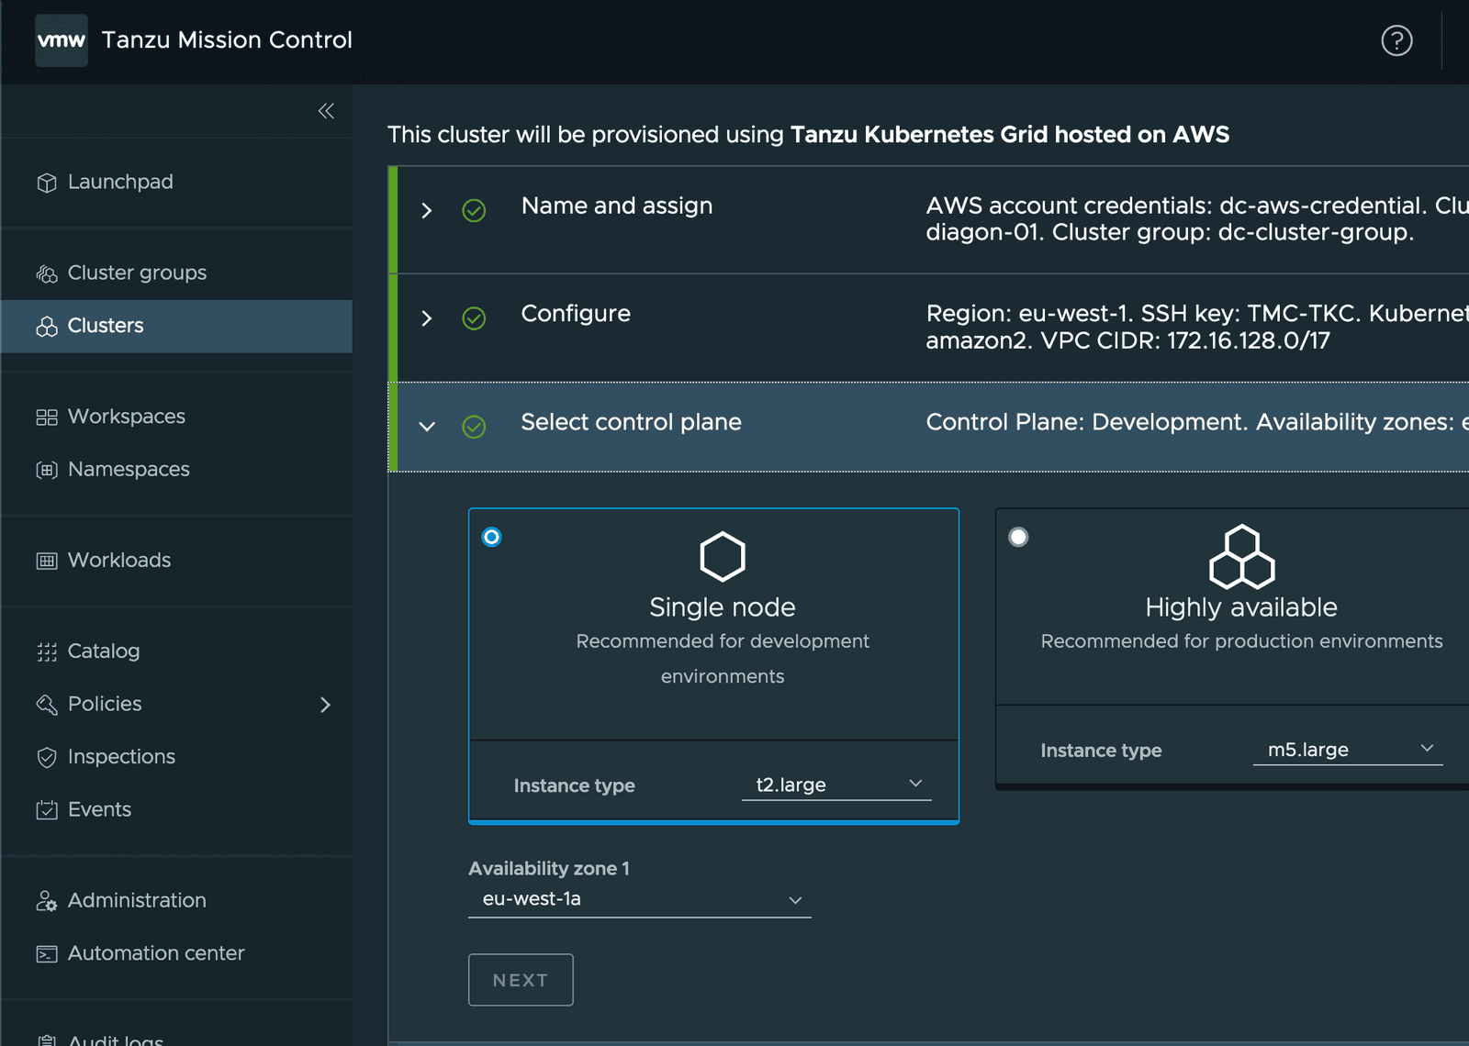Collapse the sidebar with double chevron
The height and width of the screenshot is (1046, 1469).
pos(326,111)
